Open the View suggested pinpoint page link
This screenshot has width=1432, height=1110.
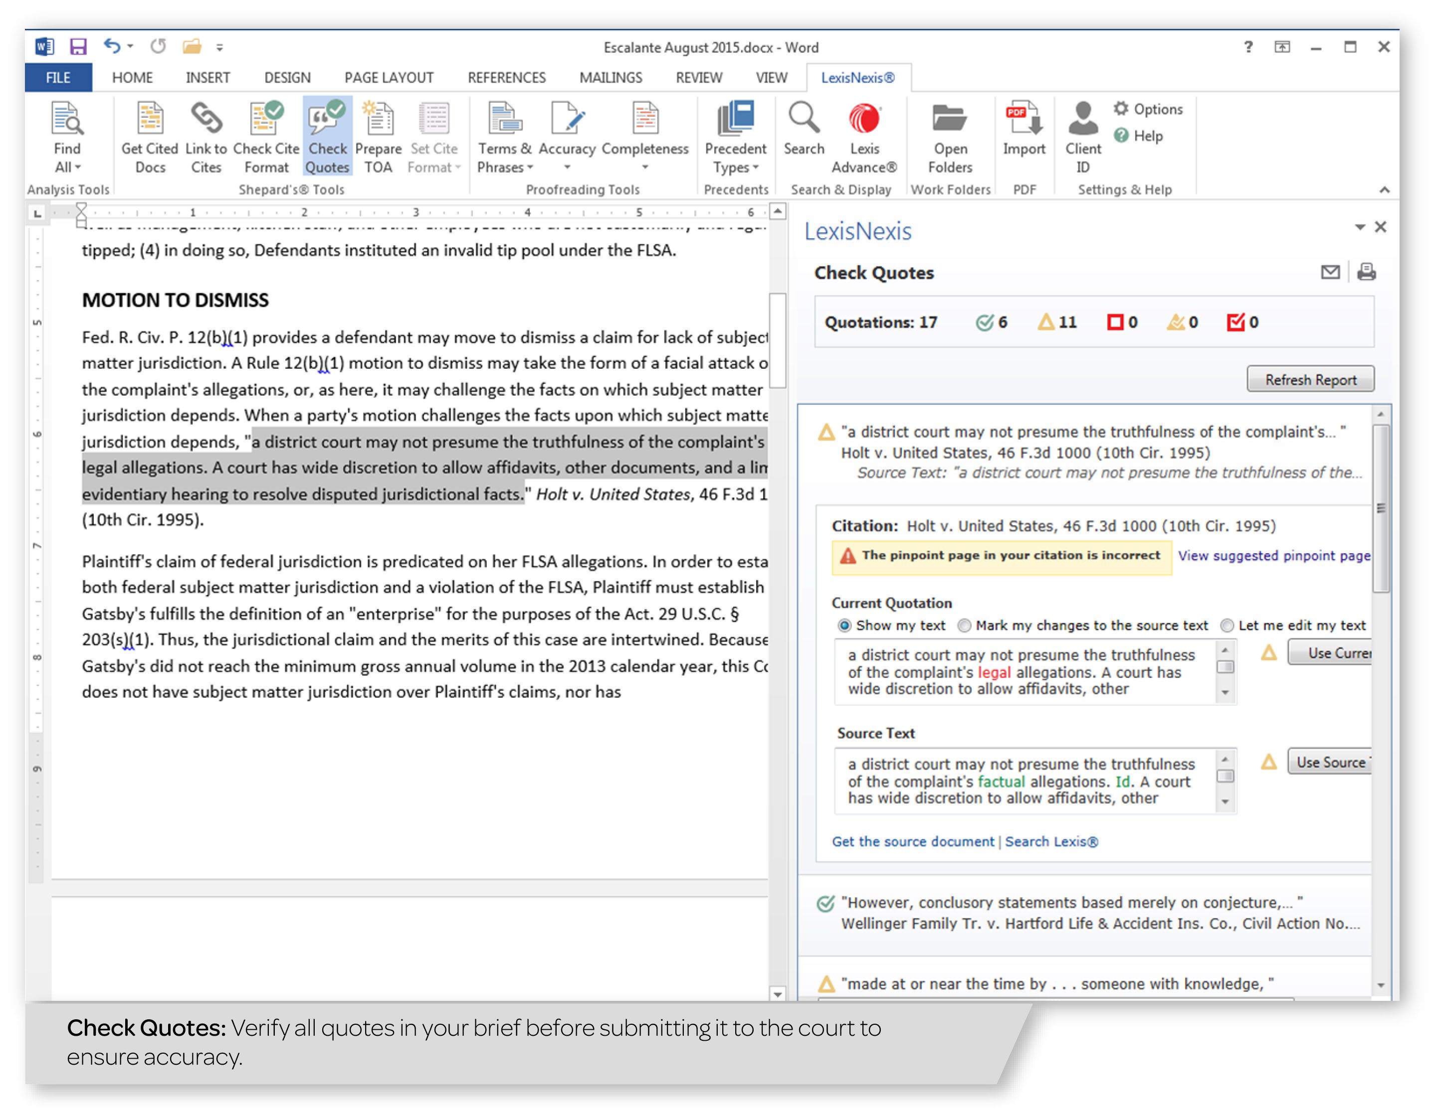(1273, 555)
